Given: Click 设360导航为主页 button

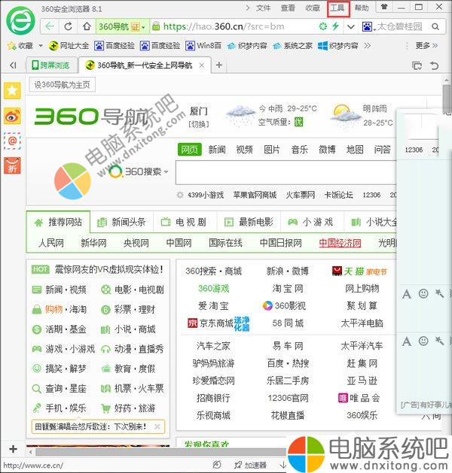Looking at the screenshot, I should click(x=62, y=85).
